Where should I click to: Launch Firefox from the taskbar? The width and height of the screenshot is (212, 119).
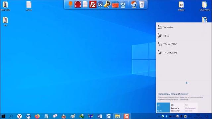point(37,116)
